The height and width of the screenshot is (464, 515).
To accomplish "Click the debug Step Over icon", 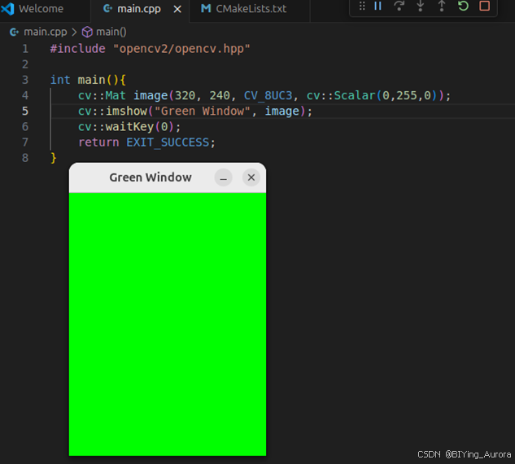I will point(399,6).
